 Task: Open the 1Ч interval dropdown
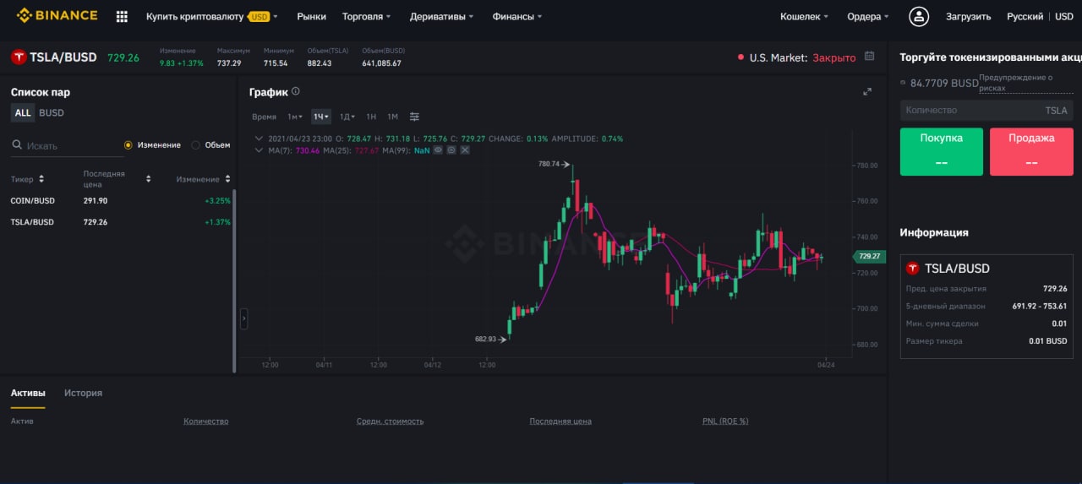(321, 117)
